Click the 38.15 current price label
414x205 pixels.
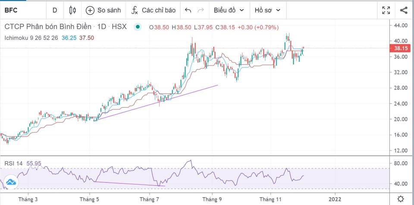400,48
